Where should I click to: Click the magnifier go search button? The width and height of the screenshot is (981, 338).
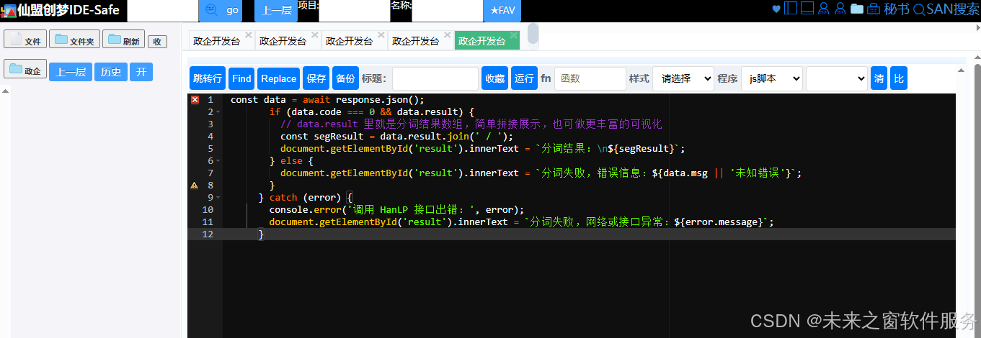point(219,10)
